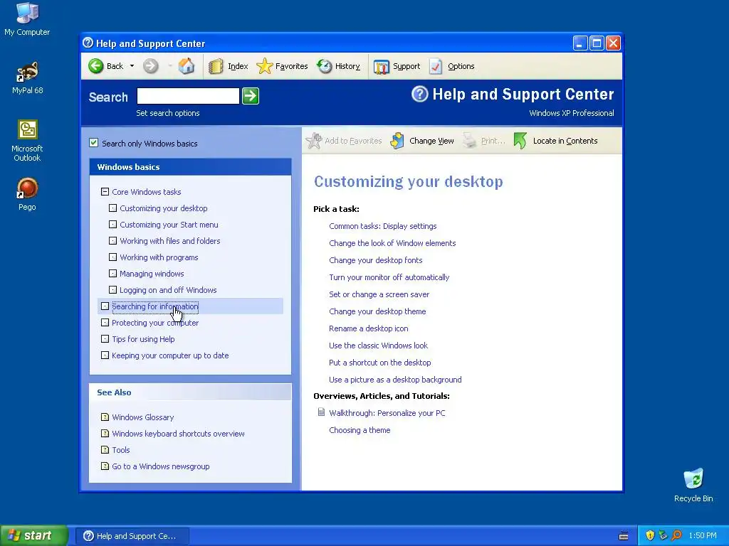The height and width of the screenshot is (546, 729).
Task: Uncheck Search only Windows basics
Action: pyautogui.click(x=93, y=143)
